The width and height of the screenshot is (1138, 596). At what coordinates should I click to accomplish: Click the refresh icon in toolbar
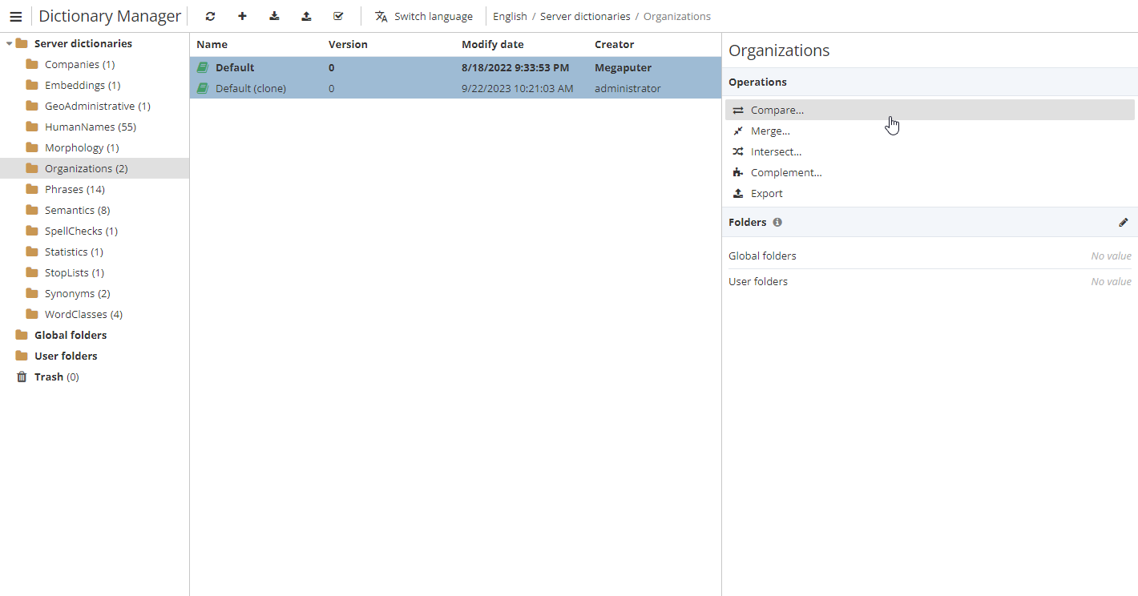click(x=210, y=16)
